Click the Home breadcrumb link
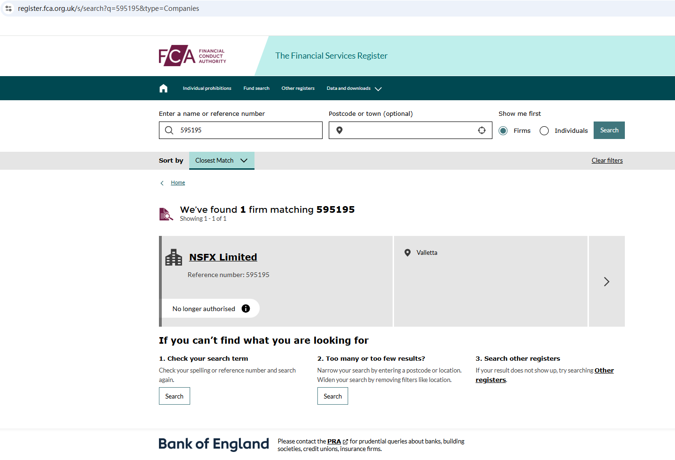The height and width of the screenshot is (460, 675). (x=178, y=183)
